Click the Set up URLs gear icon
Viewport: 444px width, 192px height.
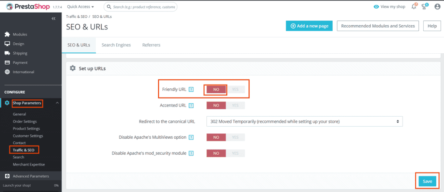point(73,68)
